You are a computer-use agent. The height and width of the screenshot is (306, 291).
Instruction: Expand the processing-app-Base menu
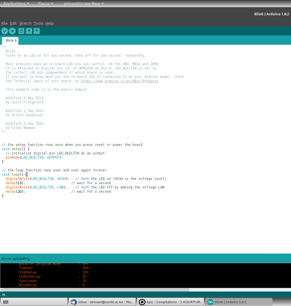tap(84, 3)
